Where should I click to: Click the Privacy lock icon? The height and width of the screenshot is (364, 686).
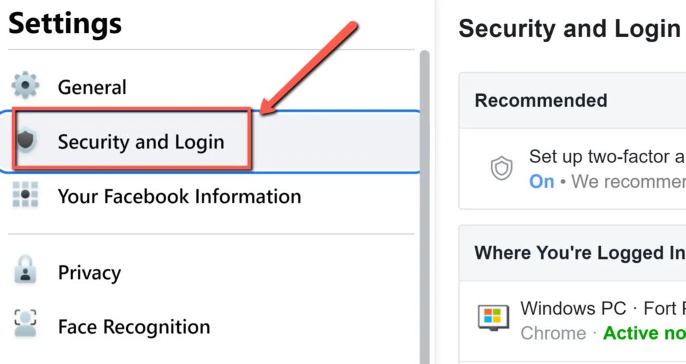(x=25, y=270)
